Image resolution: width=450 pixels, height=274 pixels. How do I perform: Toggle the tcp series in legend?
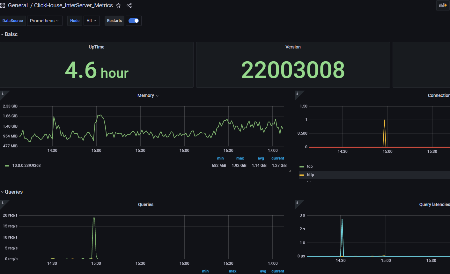310,167
